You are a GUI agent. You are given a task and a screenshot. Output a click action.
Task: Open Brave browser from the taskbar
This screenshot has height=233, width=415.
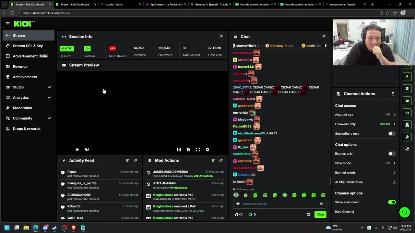74,228
